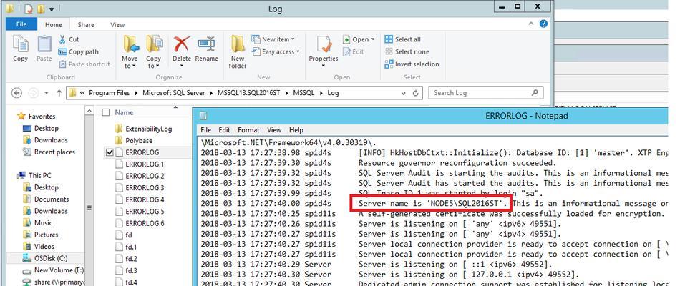Select the ERRORLOG.4 file
680x286 pixels.
click(x=140, y=199)
